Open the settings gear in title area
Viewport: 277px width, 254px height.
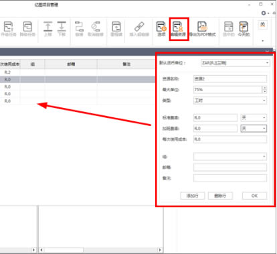tap(264, 13)
